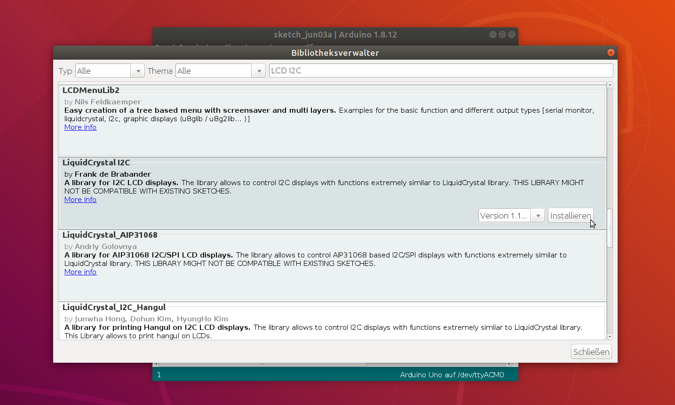Click author name Andriy Golovnya

pos(106,247)
